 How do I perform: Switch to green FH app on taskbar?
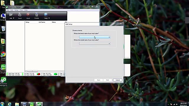click(x=32, y=104)
